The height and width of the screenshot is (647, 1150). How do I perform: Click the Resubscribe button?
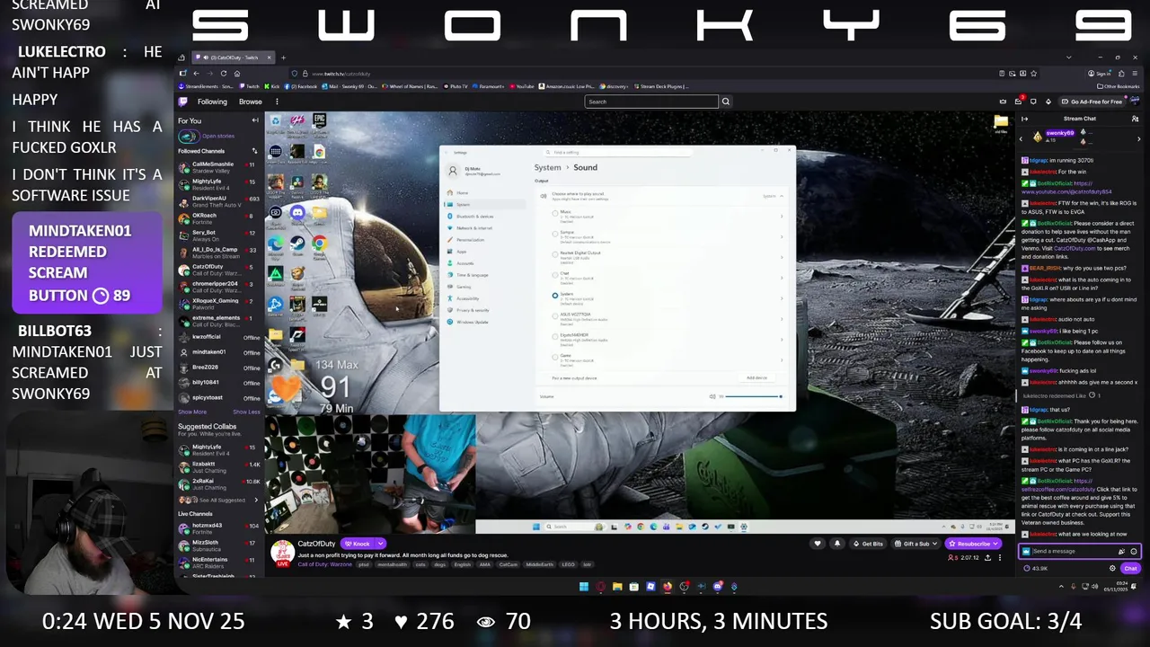click(x=973, y=544)
